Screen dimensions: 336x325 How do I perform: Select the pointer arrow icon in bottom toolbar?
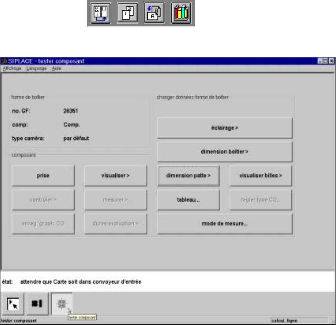coord(12,304)
